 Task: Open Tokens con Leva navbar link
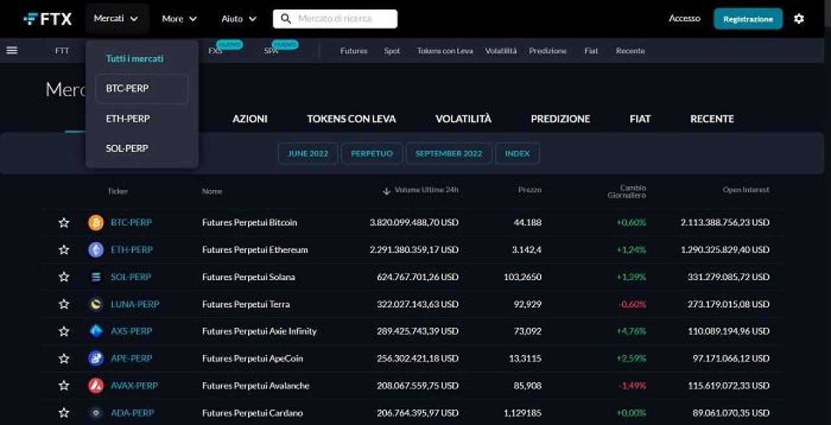coord(445,51)
